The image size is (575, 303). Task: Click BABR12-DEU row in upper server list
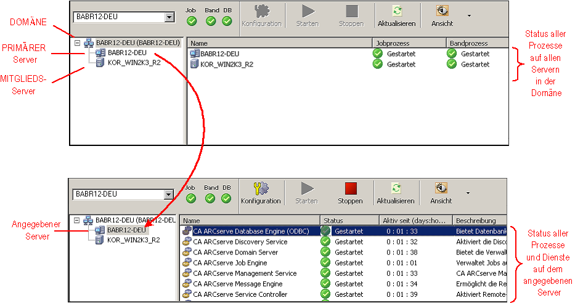(x=348, y=54)
